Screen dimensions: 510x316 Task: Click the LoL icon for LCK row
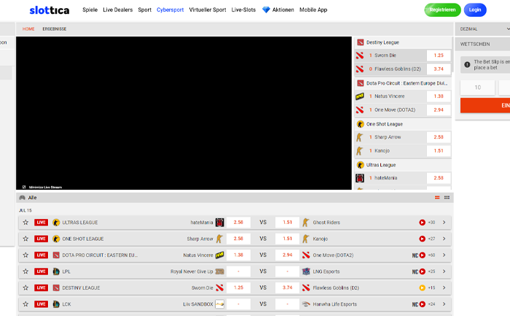tap(56, 304)
